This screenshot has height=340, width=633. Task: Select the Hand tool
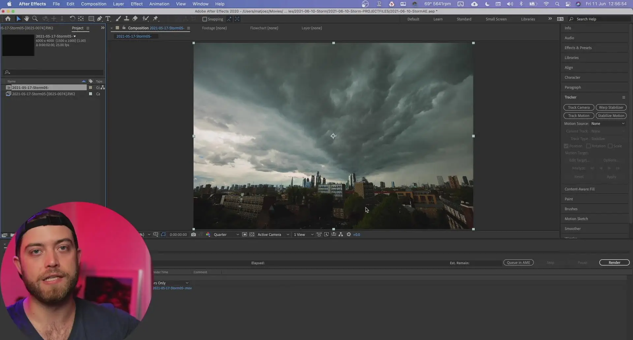27,19
